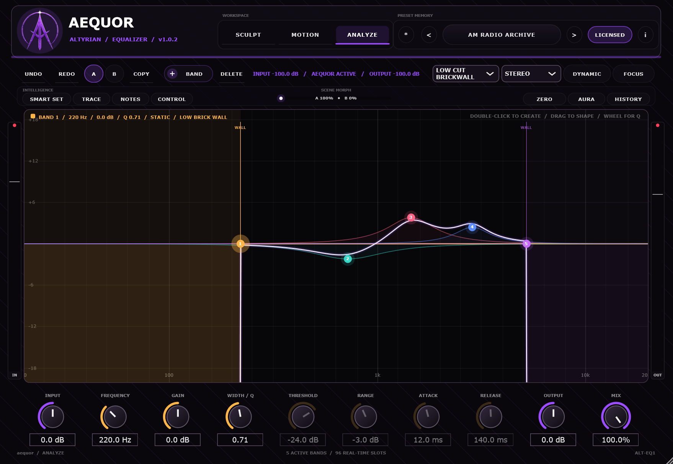Click UNDO

click(x=33, y=74)
